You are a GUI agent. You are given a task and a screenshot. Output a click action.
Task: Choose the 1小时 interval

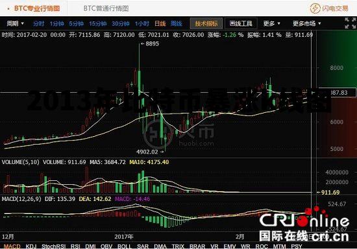click(x=142, y=23)
